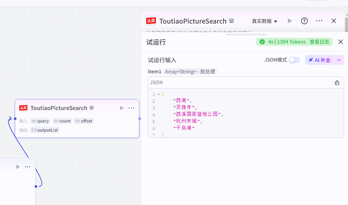
Task: Click the item1 parameter label
Action: tap(154, 71)
